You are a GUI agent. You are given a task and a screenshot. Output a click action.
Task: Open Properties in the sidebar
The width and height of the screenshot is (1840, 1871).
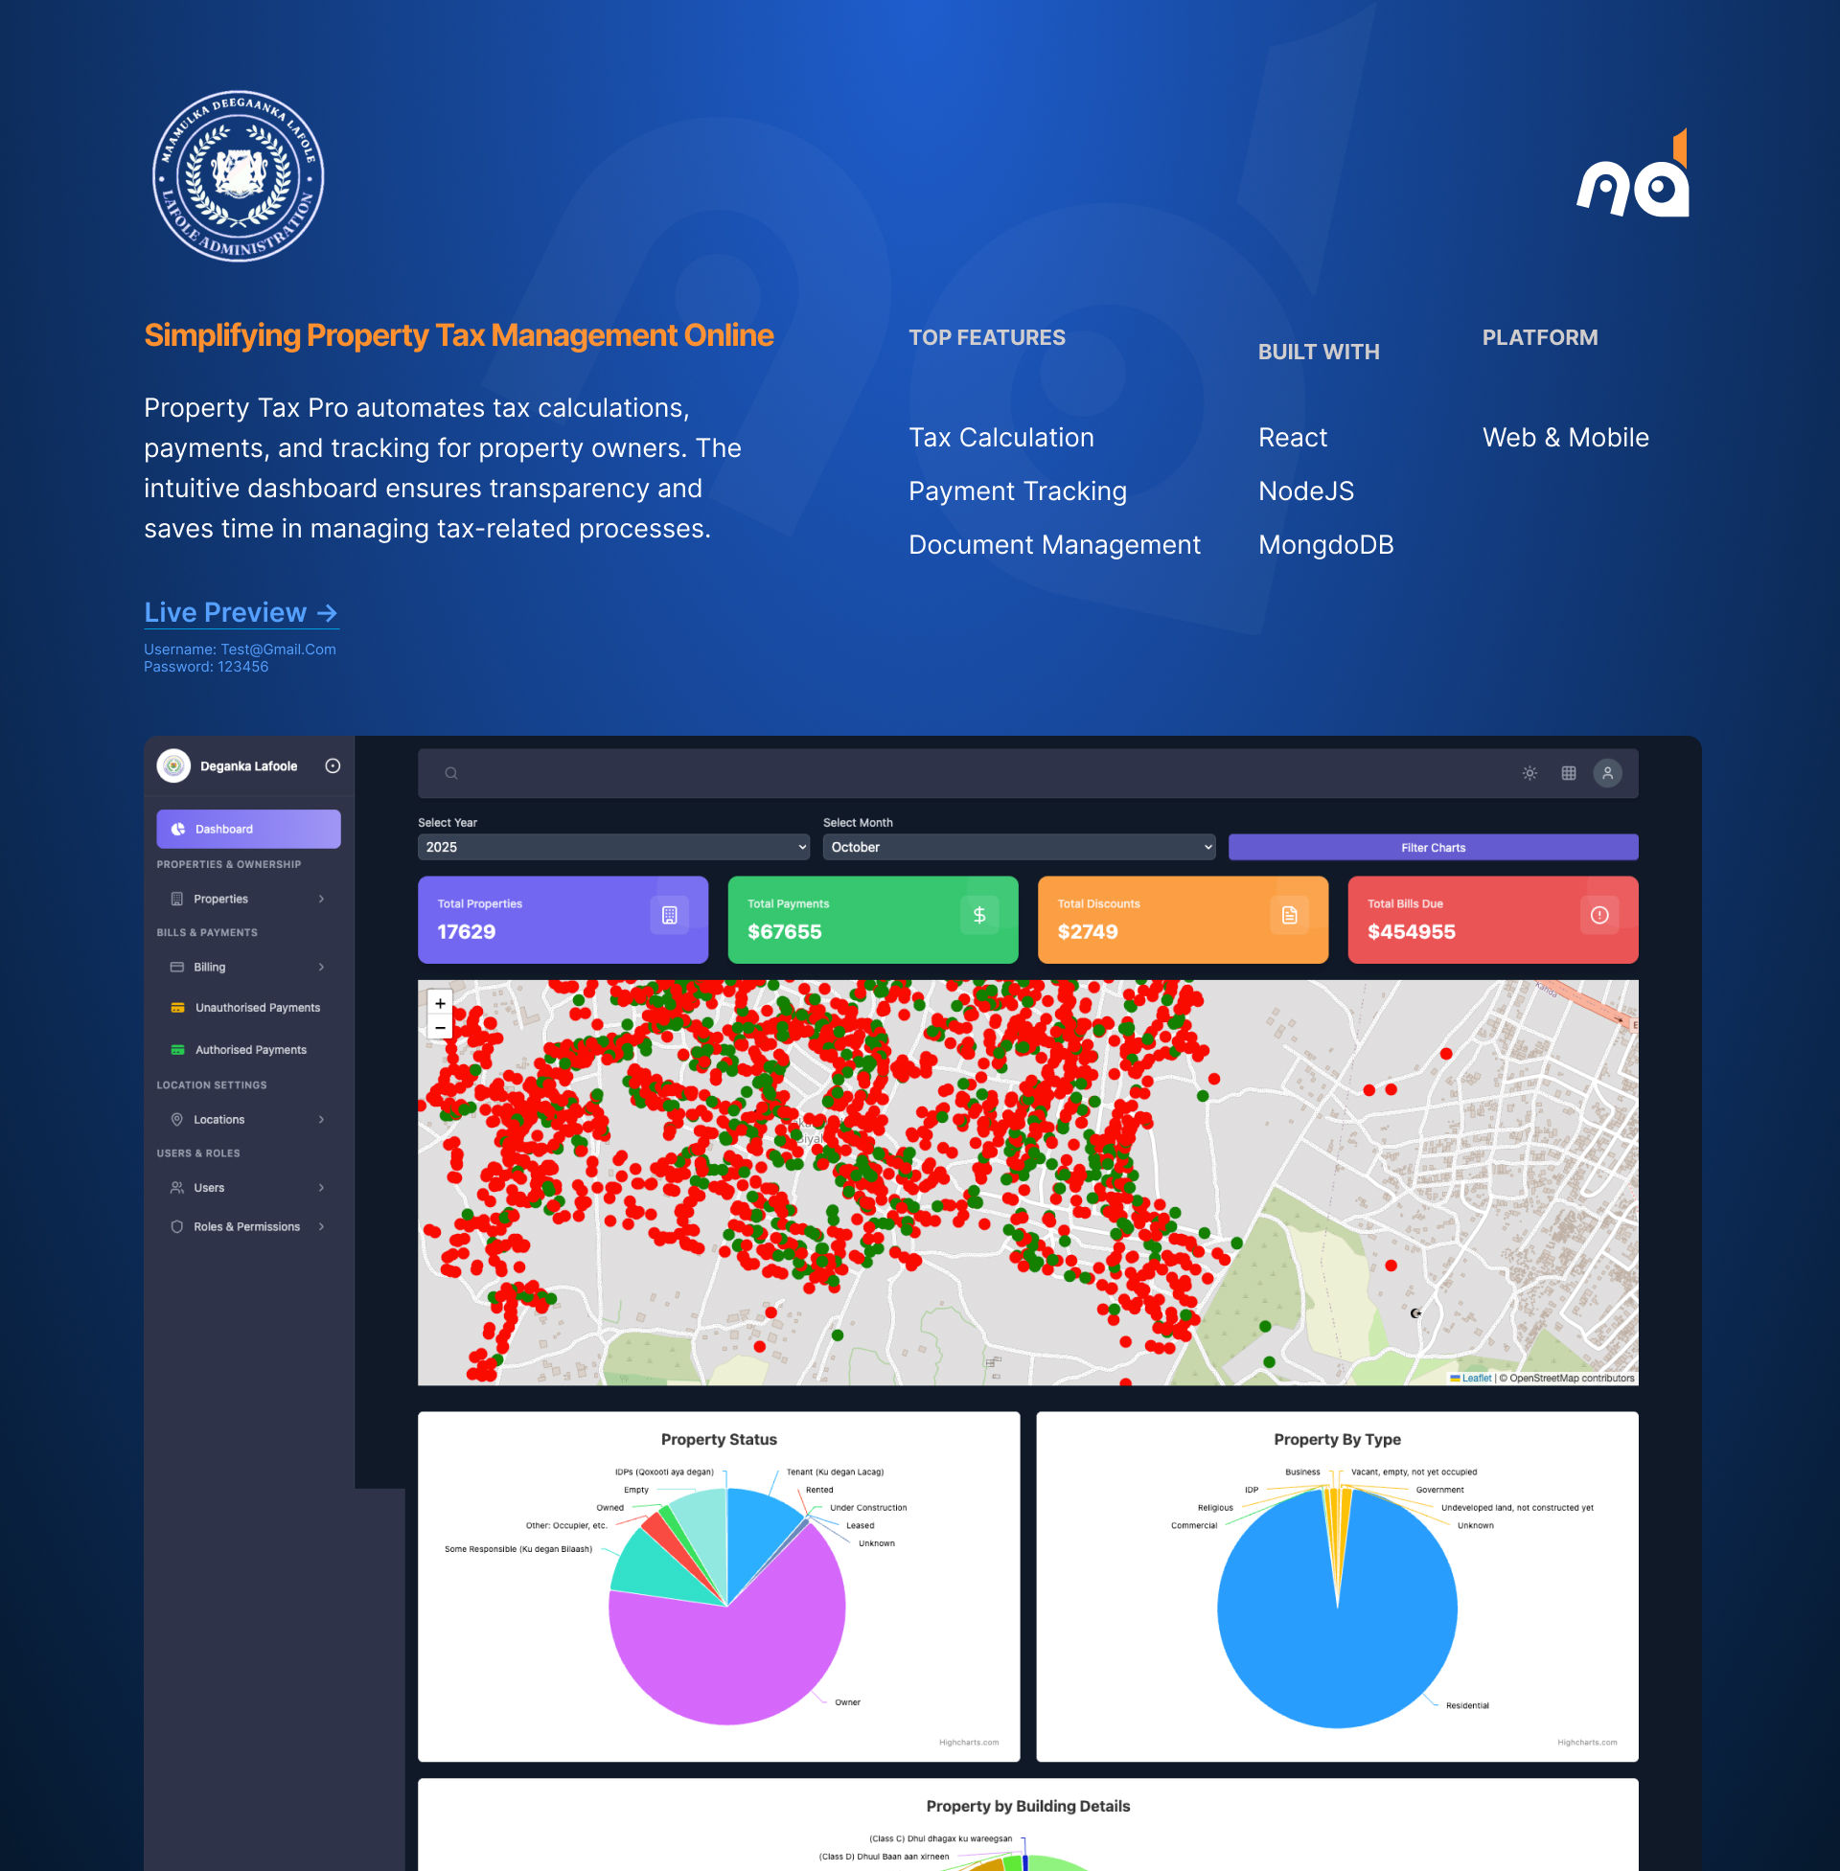(248, 899)
